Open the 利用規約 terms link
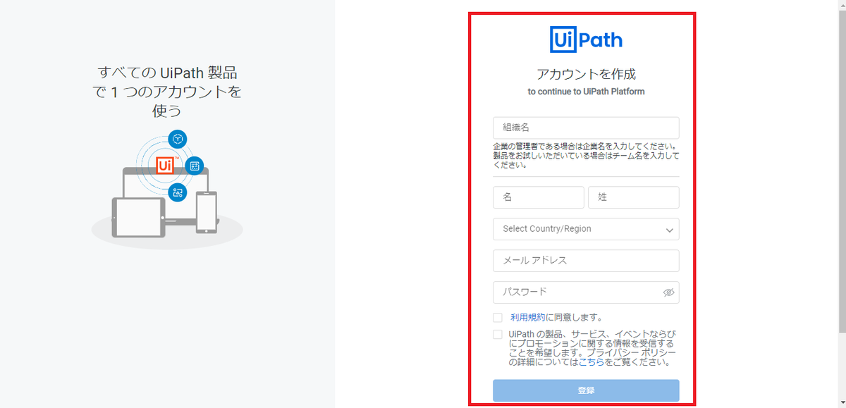846x408 pixels. tap(527, 317)
